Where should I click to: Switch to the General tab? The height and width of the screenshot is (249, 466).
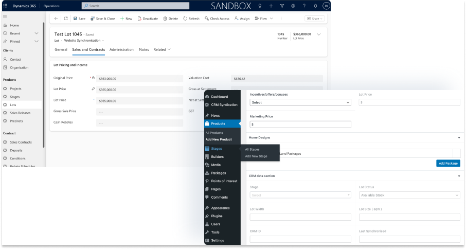point(61,49)
